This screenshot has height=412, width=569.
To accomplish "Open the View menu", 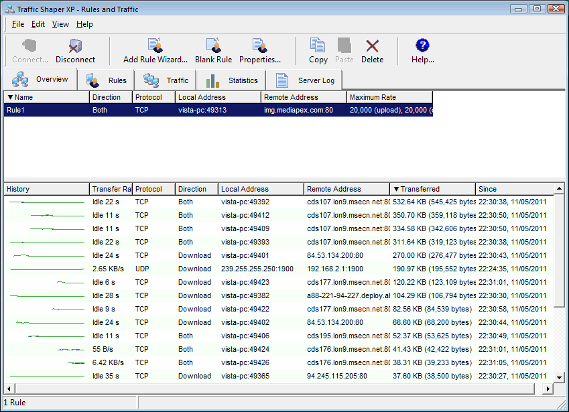I will 60,24.
